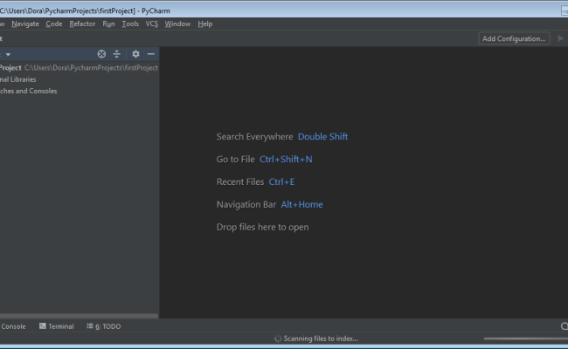Click the Add Configuration button
The width and height of the screenshot is (568, 349).
pyautogui.click(x=514, y=38)
